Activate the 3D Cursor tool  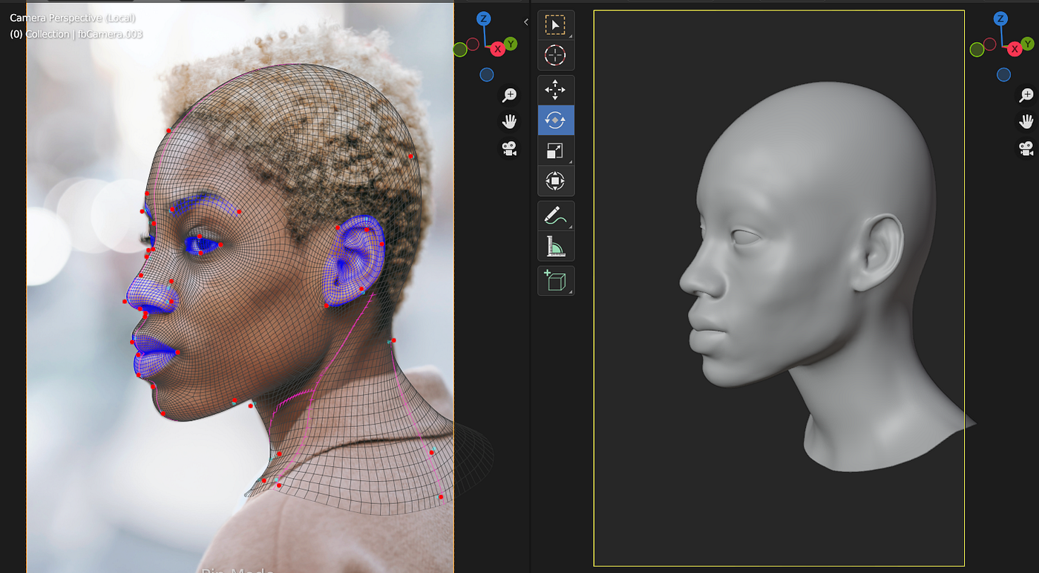click(555, 55)
